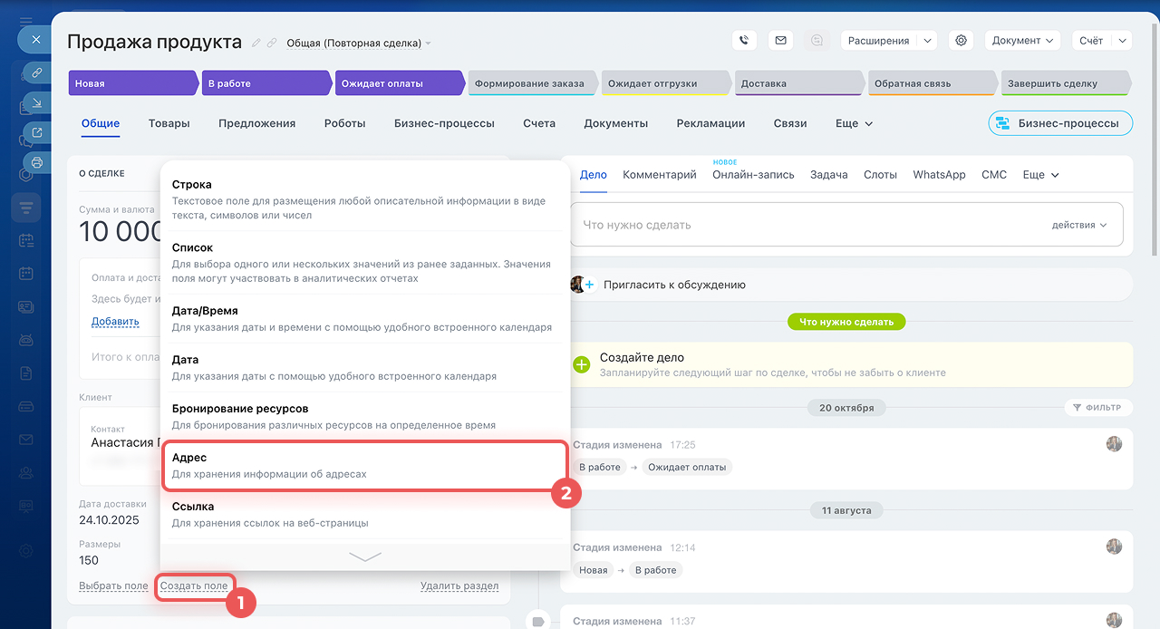
Task: Close the deal slider with X button
Action: [34, 41]
